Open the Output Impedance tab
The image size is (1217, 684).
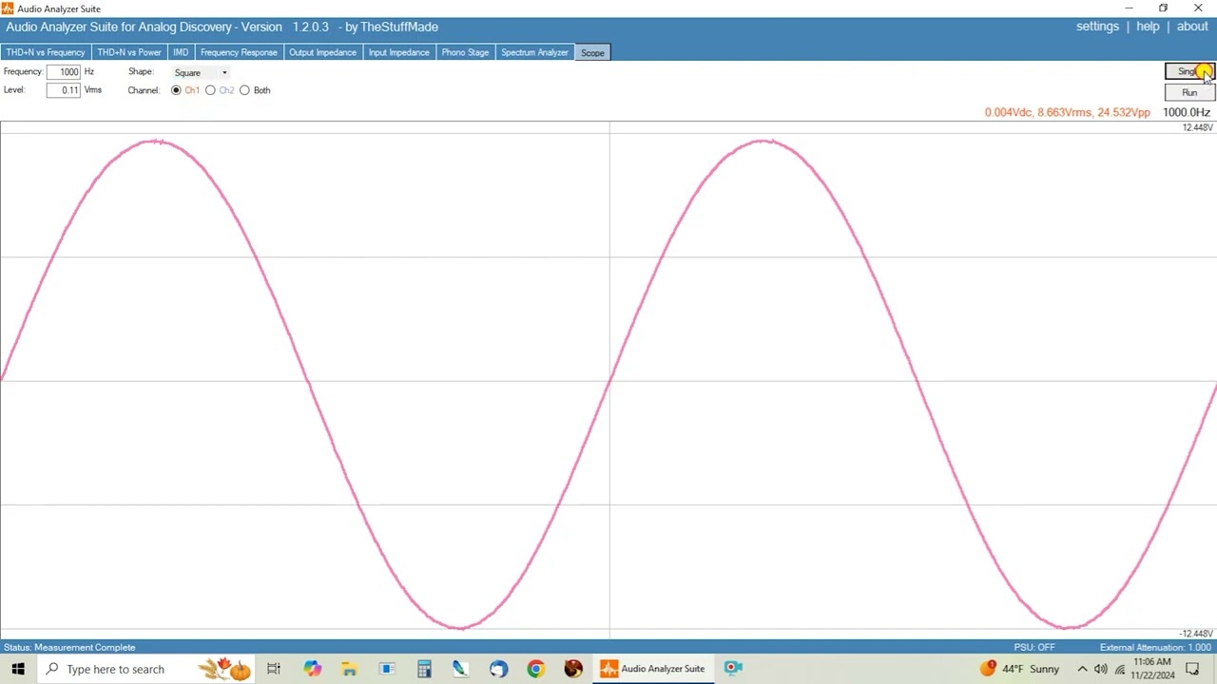click(322, 52)
